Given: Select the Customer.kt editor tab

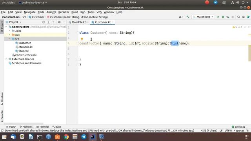Looking at the screenshot, I should 103,22.
